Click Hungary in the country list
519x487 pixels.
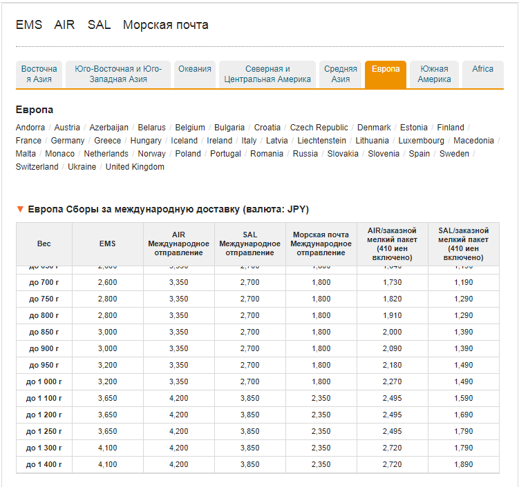pos(146,141)
